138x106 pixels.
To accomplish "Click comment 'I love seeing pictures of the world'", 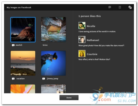I will pos(97,32).
